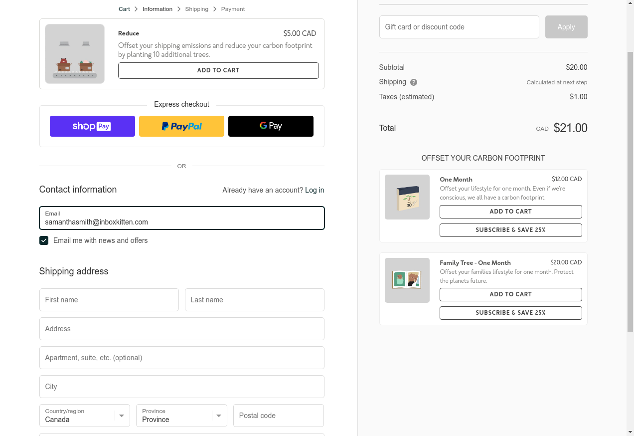Image resolution: width=634 pixels, height=436 pixels.
Task: Click Log in link
Action: coord(315,190)
